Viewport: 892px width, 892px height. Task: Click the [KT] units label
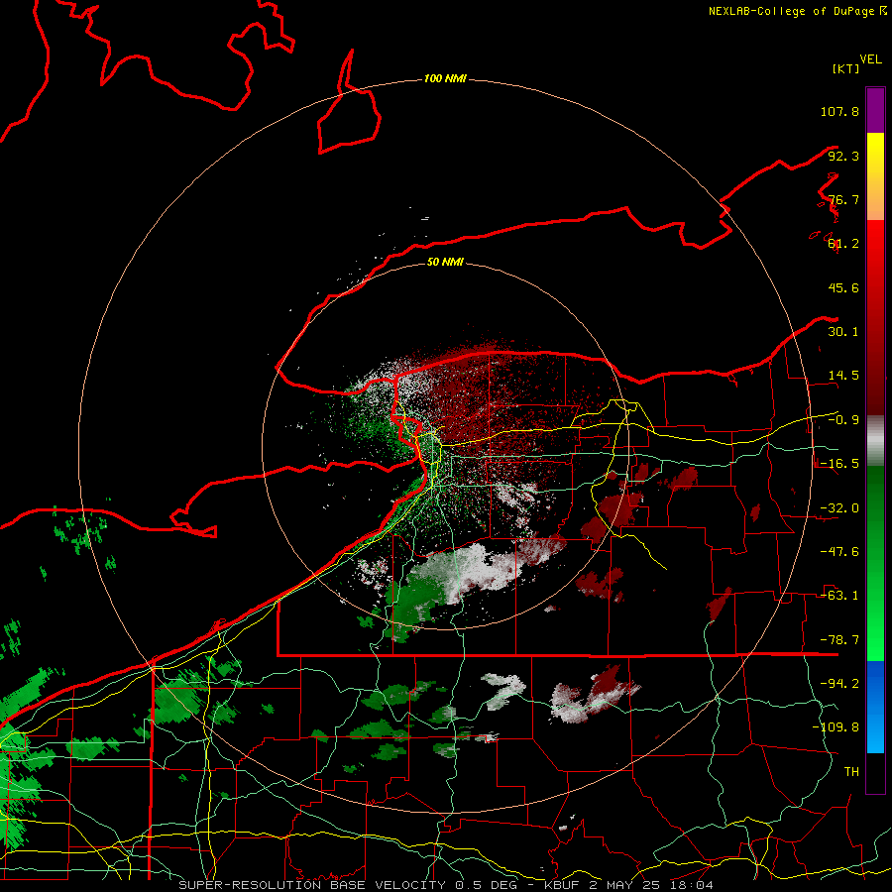point(845,68)
